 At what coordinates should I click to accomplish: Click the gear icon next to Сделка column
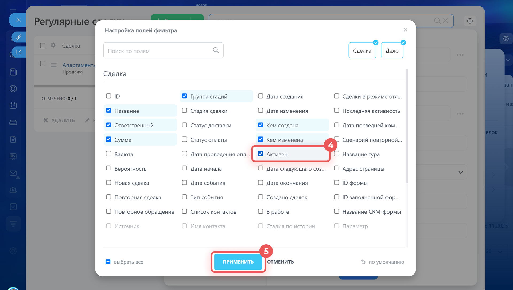click(53, 45)
